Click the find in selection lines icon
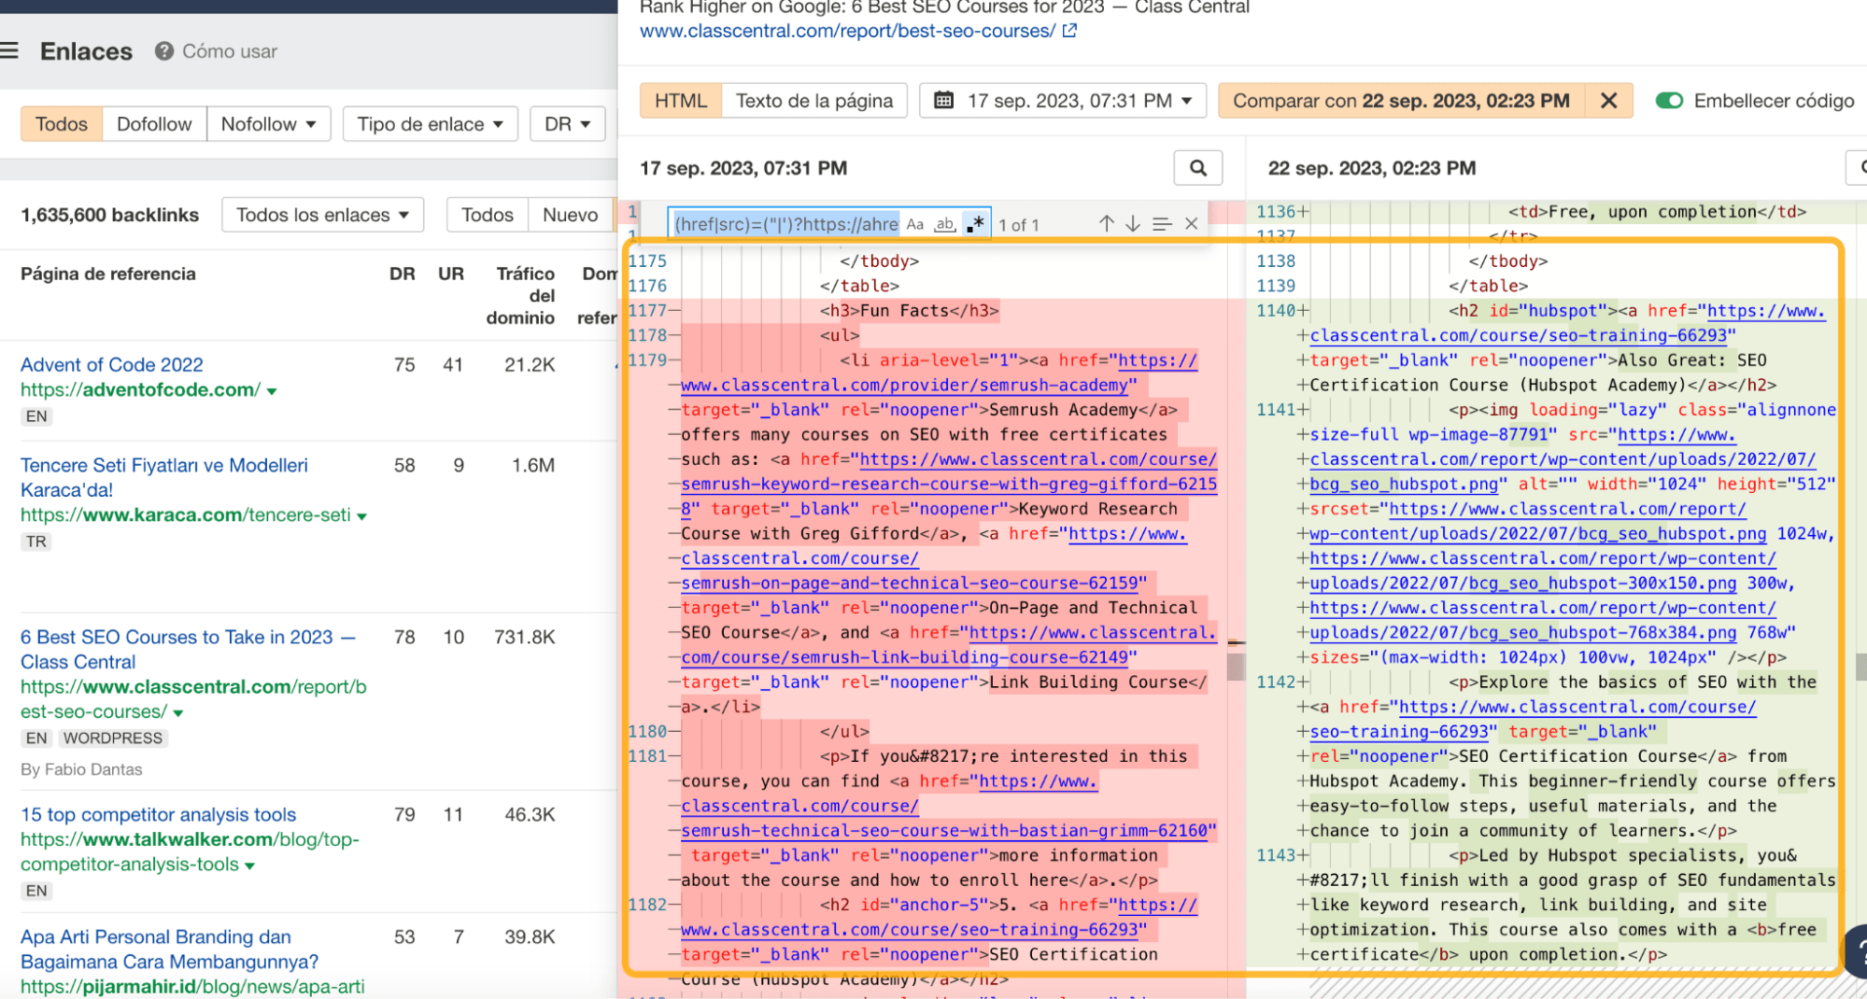Screen dimensions: 1867x999 1162,224
